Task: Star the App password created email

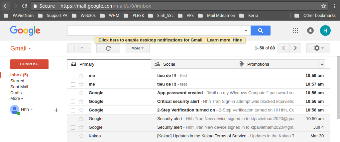Action: pyautogui.click(x=81, y=93)
